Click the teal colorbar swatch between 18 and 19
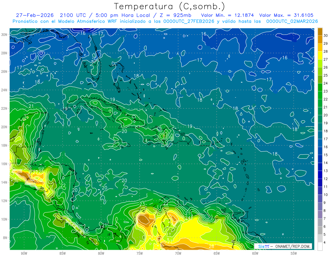 tap(320, 127)
